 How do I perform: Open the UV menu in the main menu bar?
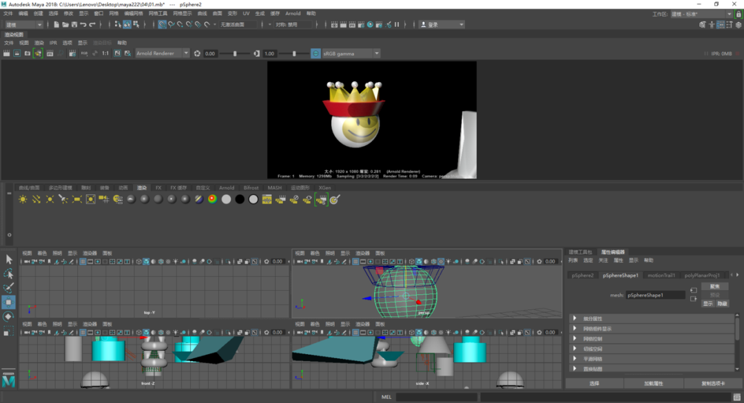pos(246,14)
